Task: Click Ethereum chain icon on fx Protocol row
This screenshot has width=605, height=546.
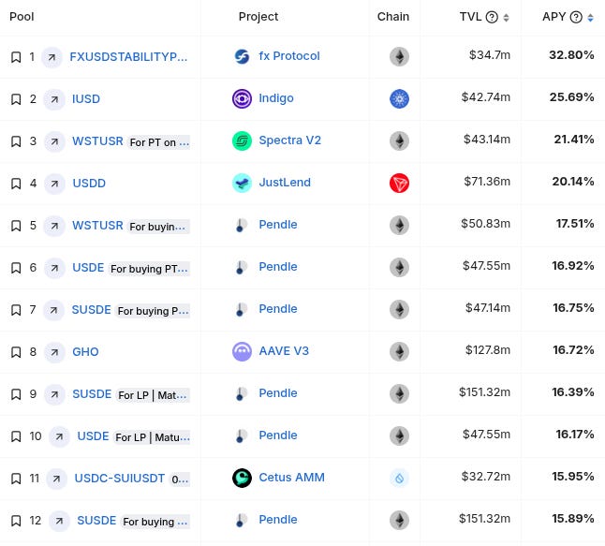Action: [399, 57]
